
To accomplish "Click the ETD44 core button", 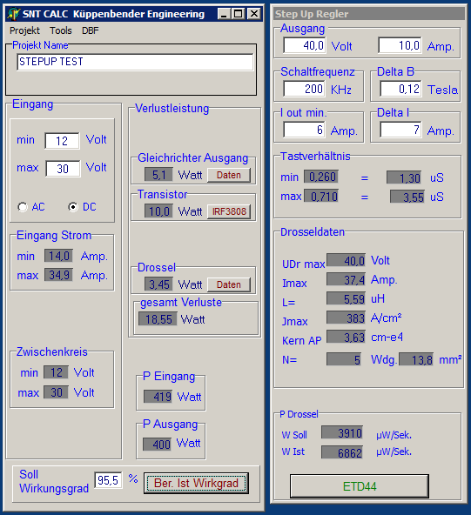I will (x=360, y=486).
